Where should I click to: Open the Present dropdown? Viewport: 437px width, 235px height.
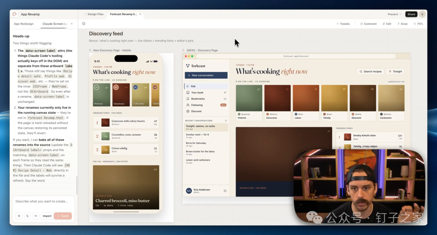click(x=395, y=14)
